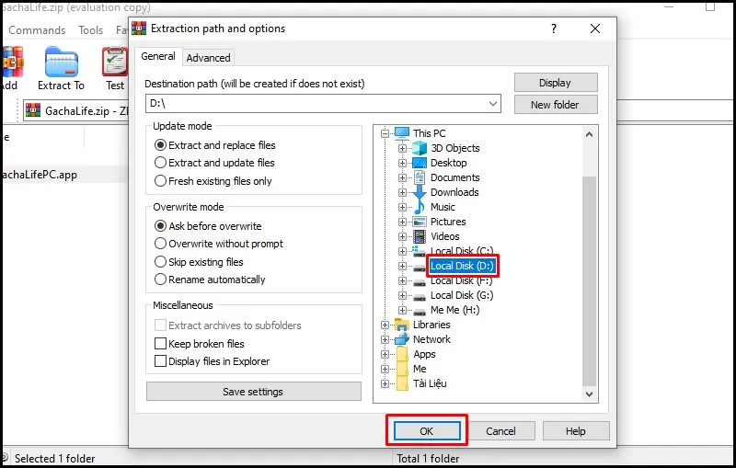Choose Overwrite without prompt option
The height and width of the screenshot is (468, 736).
[161, 244]
